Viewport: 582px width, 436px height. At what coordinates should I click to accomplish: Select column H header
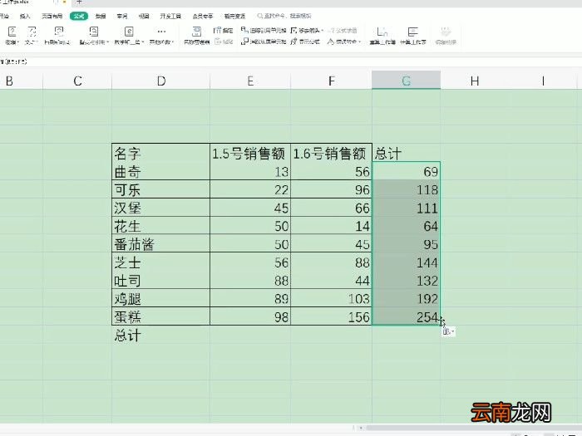[x=475, y=81]
